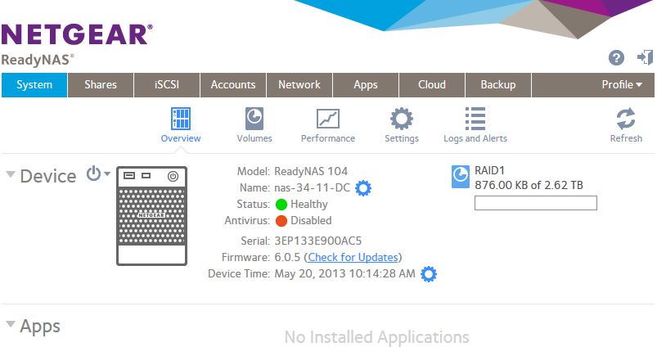Click the device time May 20, 2013 value
Image resolution: width=657 pixels, height=356 pixels.
(344, 274)
